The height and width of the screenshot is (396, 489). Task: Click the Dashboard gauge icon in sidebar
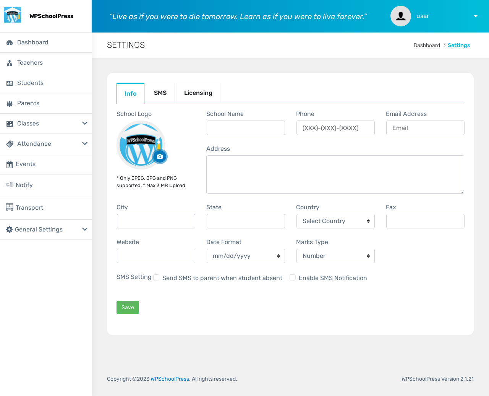click(10, 43)
